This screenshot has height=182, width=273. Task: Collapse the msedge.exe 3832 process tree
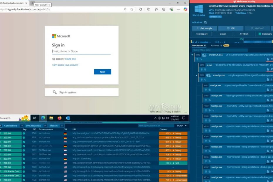pyautogui.click(x=197, y=75)
